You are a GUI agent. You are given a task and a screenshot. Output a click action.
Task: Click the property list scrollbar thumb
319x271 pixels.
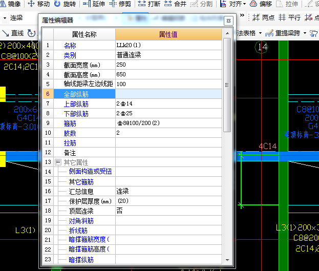[x=227, y=85]
